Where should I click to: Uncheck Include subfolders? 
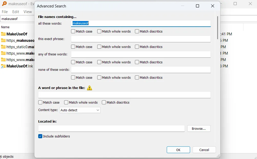[40, 136]
